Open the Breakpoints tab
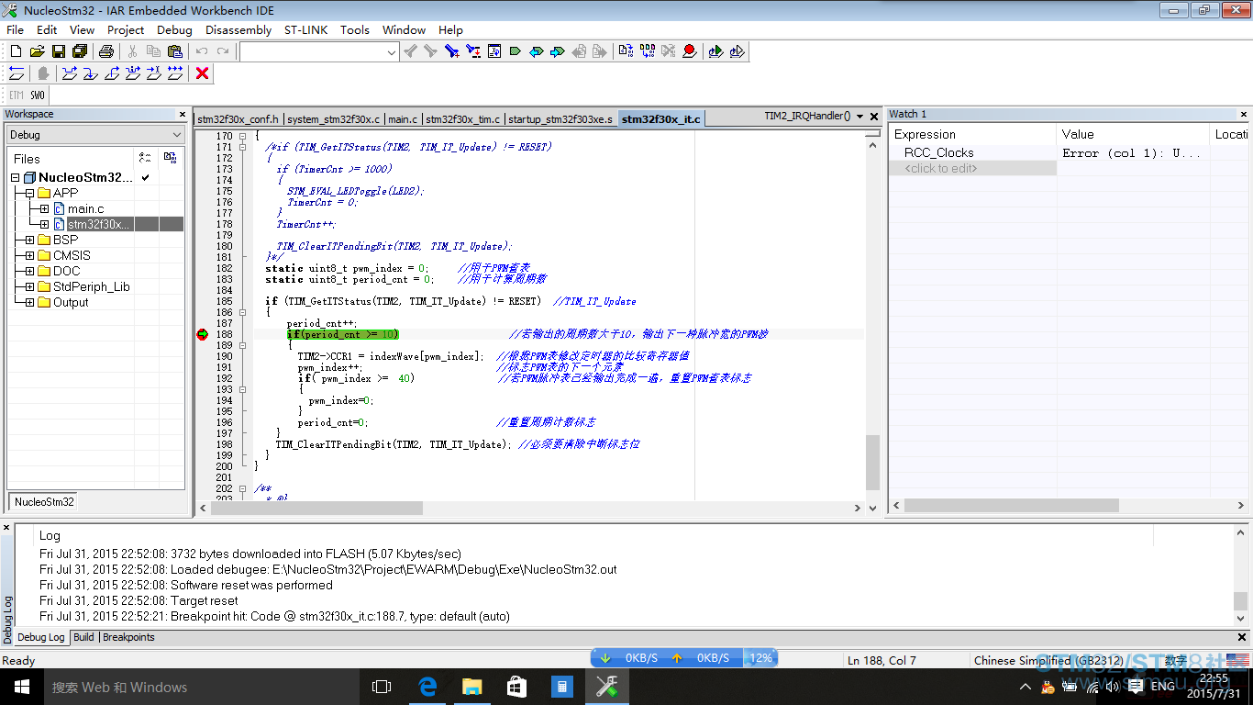The image size is (1253, 705). tap(128, 637)
